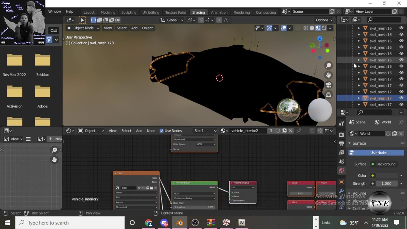This screenshot has width=407, height=229.
Task: Switch to the Layout workspace tab
Action: click(89, 12)
